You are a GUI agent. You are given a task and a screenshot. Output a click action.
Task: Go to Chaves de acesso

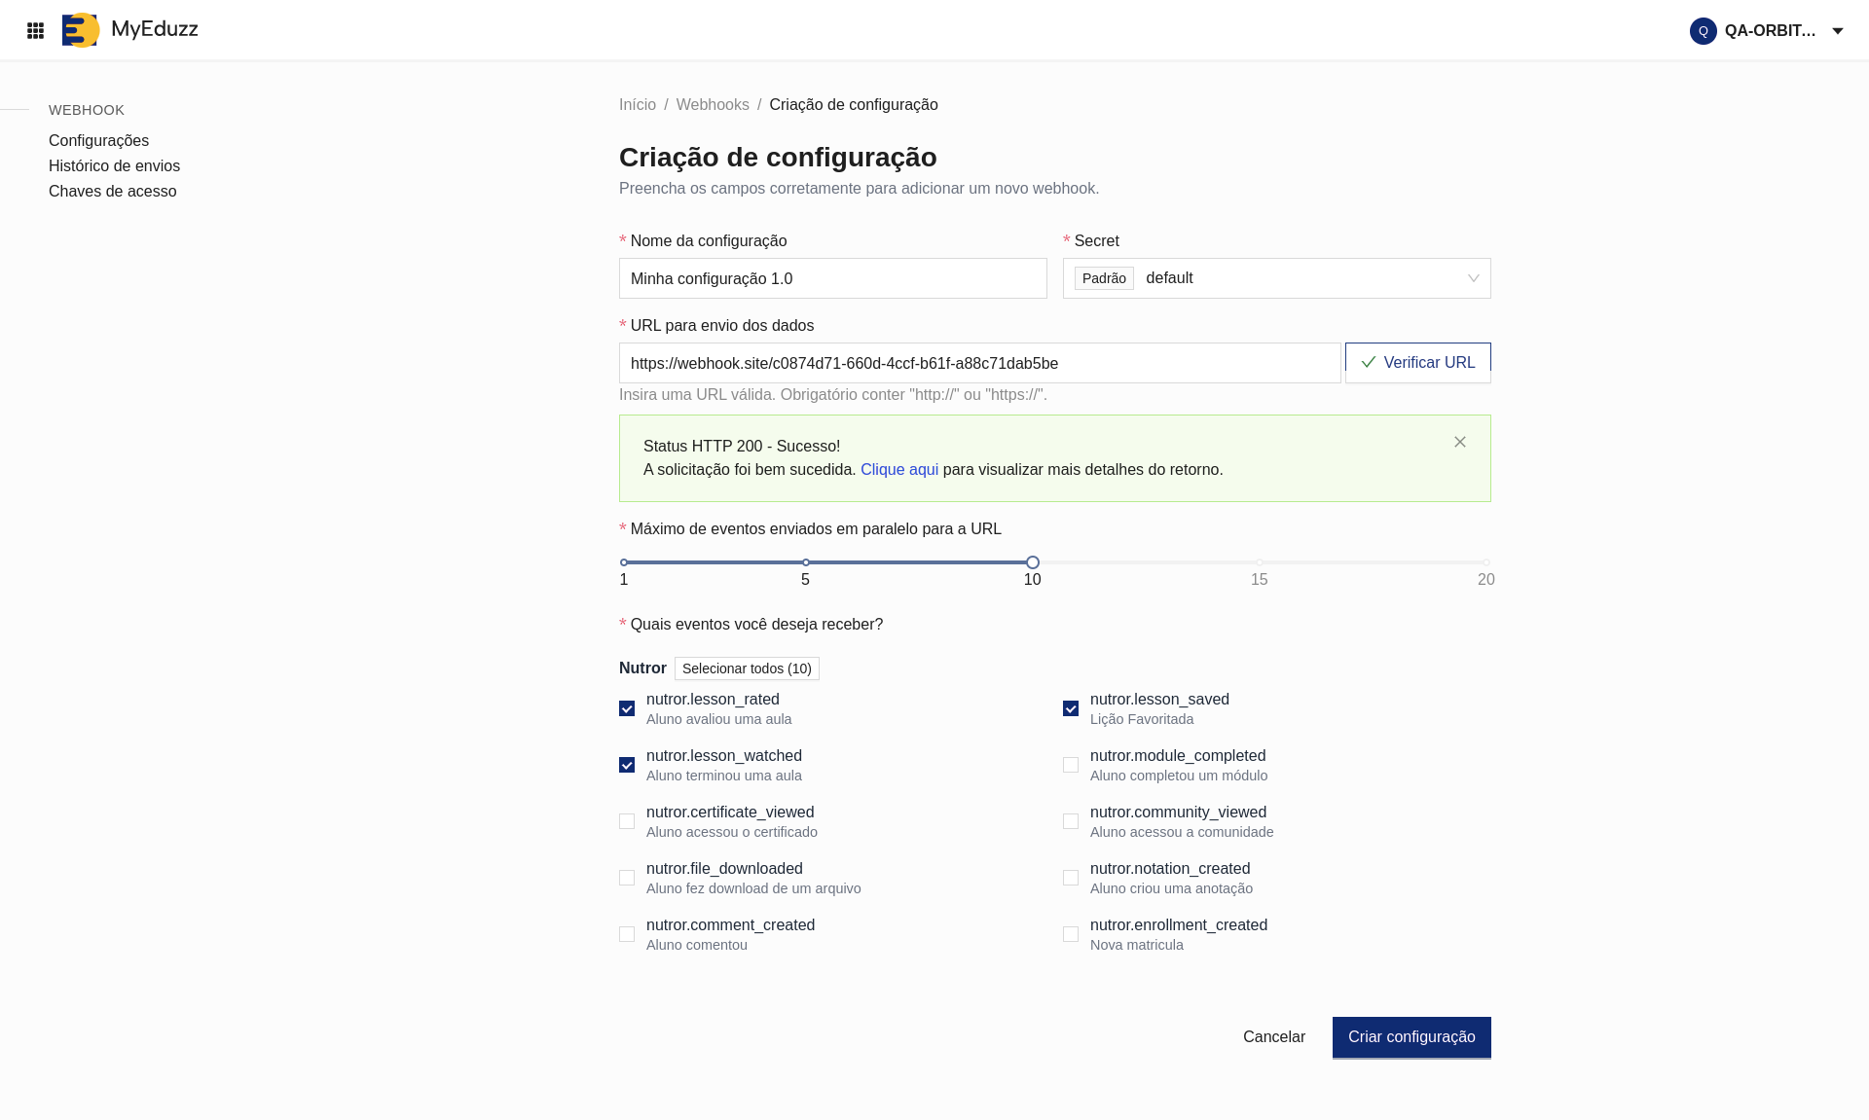112,192
